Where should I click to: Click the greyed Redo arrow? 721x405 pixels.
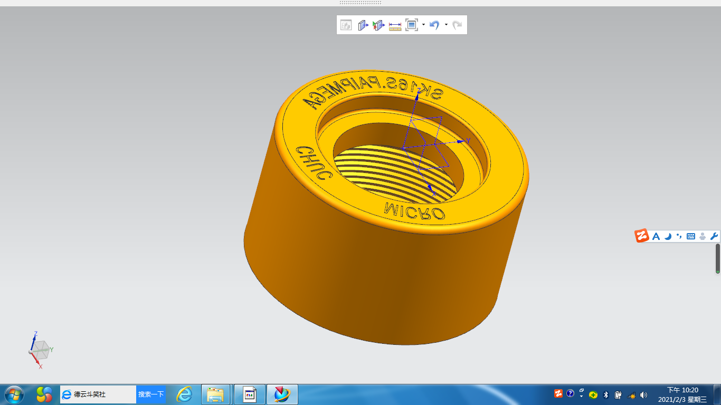457,25
